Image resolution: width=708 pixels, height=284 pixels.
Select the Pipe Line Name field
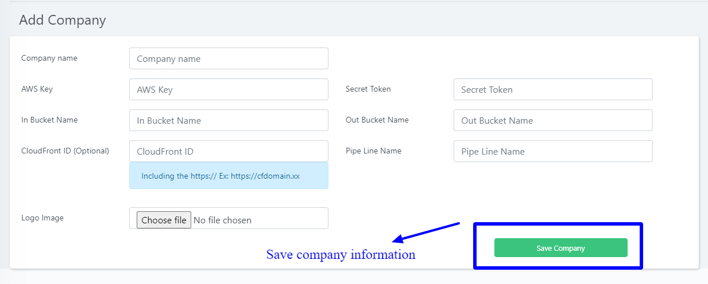[552, 151]
